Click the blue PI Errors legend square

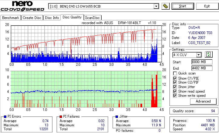pos(5,117)
